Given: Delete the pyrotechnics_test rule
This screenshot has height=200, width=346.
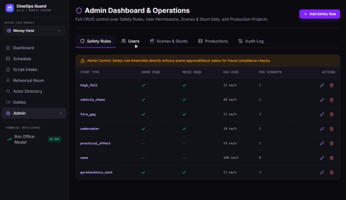Looking at the screenshot, I should click(331, 173).
